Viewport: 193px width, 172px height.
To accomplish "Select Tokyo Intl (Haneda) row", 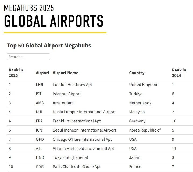I will pyautogui.click(x=70, y=157).
